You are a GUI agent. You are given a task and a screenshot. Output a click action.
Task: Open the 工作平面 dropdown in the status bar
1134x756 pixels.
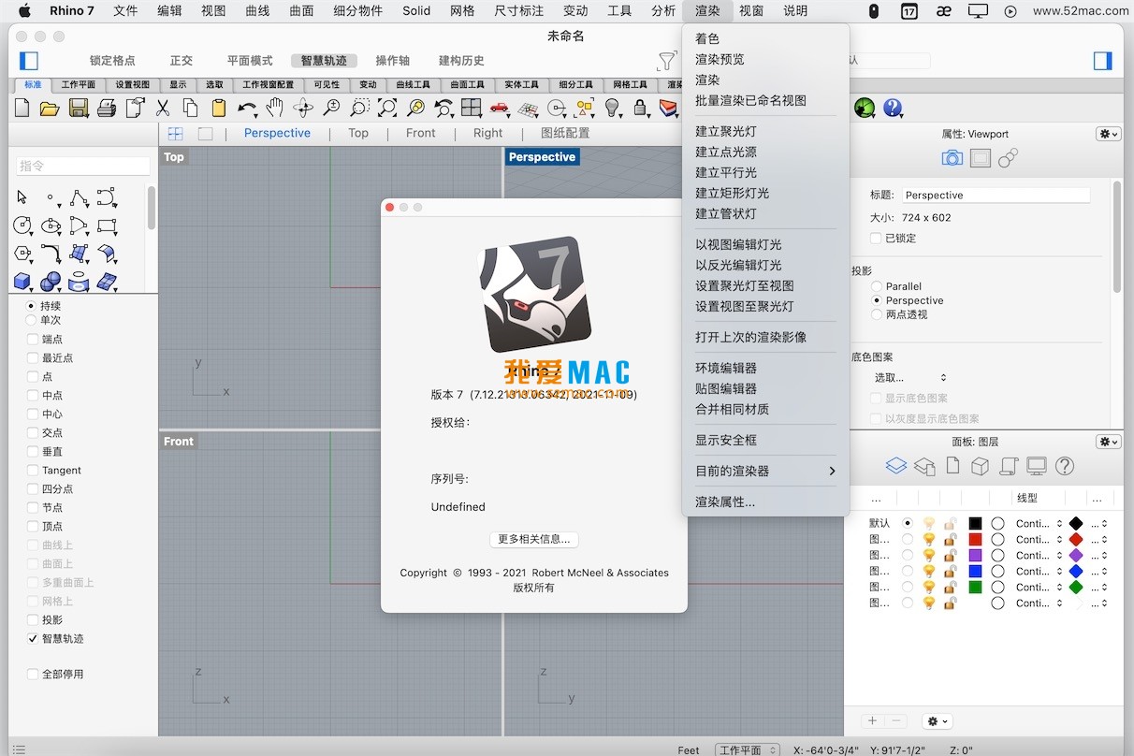[747, 749]
